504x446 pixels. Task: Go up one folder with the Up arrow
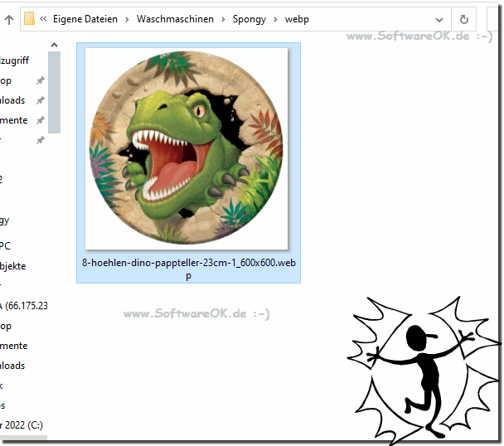point(9,20)
